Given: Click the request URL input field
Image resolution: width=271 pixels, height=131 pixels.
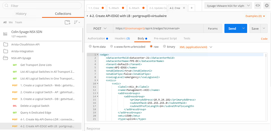Looking at the screenshot, I should (158, 28).
